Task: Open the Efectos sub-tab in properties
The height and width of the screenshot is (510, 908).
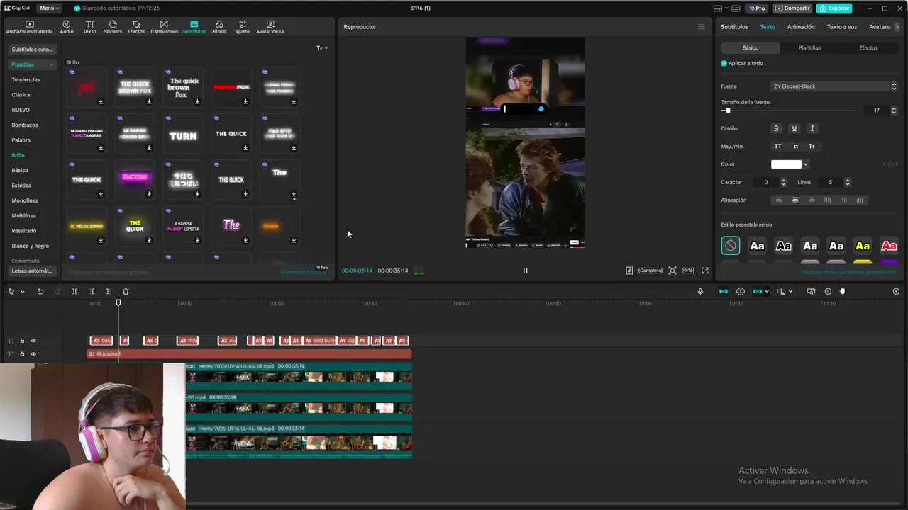Action: point(868,48)
